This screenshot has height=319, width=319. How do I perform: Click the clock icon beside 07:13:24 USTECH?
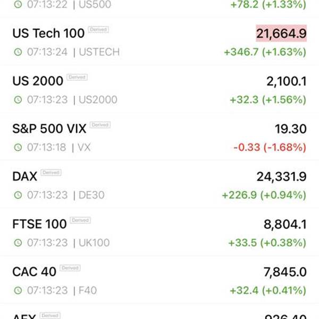click(18, 52)
